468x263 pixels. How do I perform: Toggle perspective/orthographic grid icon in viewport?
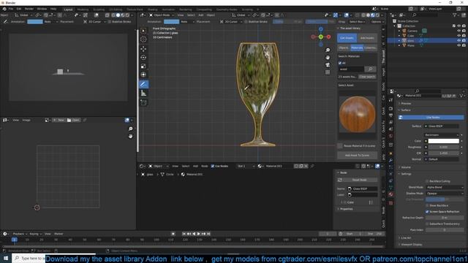point(328,72)
